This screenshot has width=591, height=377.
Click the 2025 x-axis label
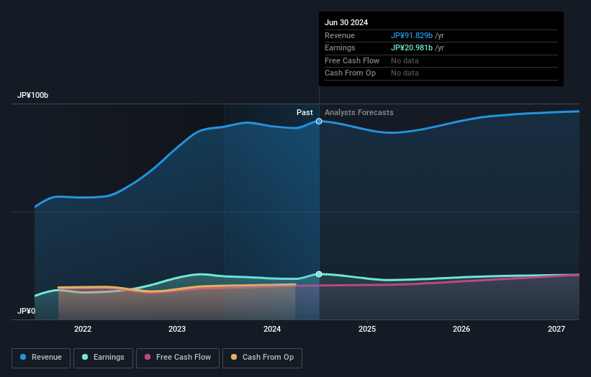(367, 330)
